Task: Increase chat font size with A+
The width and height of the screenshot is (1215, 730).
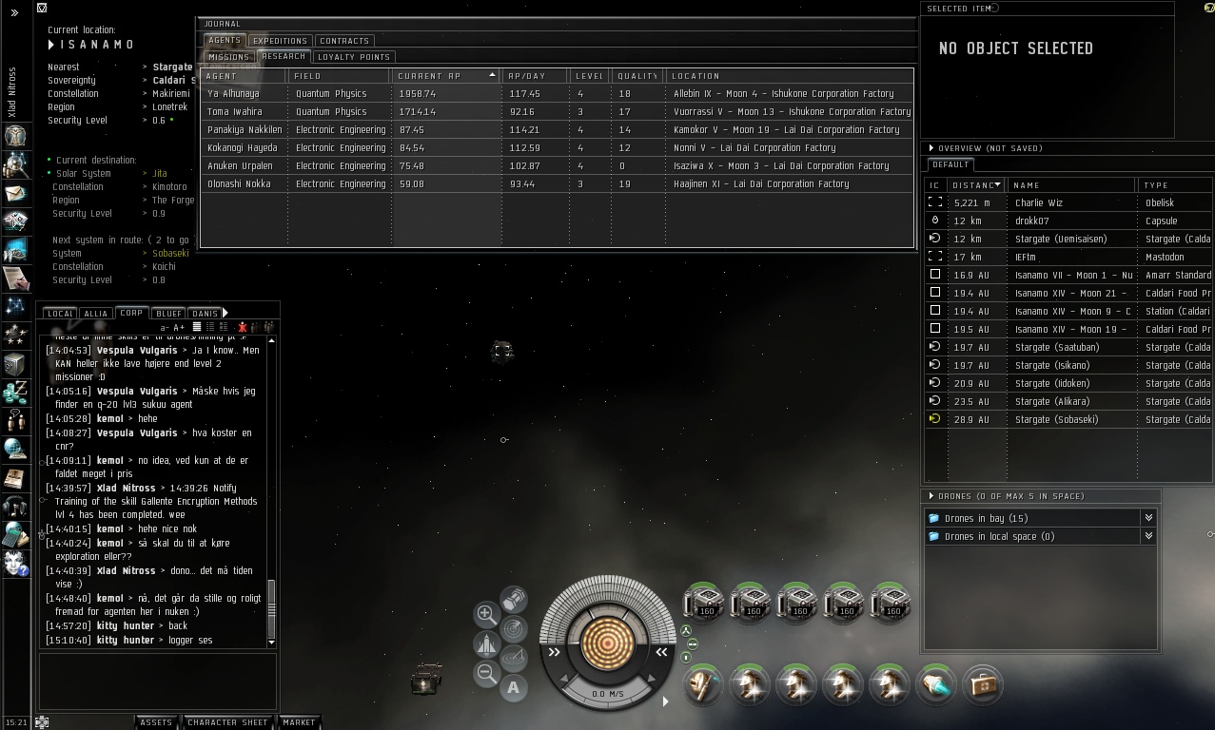Action: pyautogui.click(x=180, y=327)
